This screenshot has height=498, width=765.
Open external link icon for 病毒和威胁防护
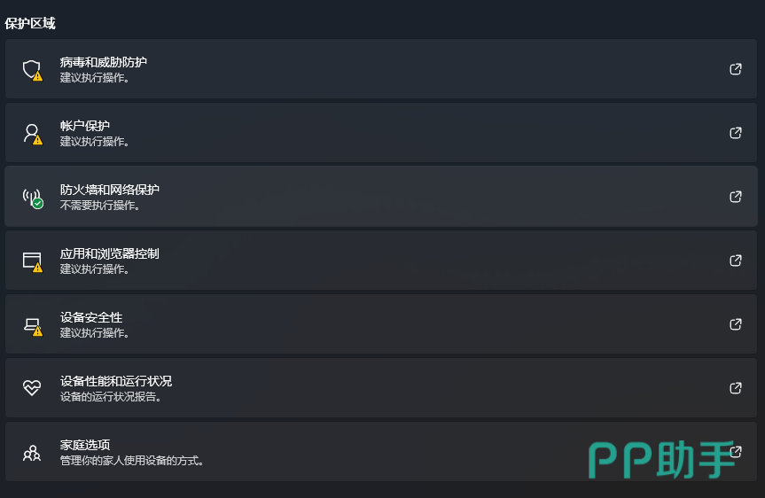pos(735,69)
